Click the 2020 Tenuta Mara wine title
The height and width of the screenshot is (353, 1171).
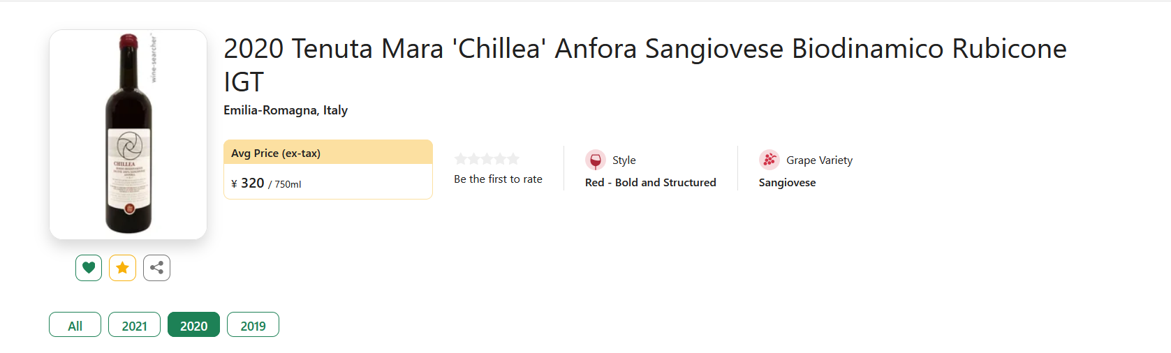click(x=645, y=65)
